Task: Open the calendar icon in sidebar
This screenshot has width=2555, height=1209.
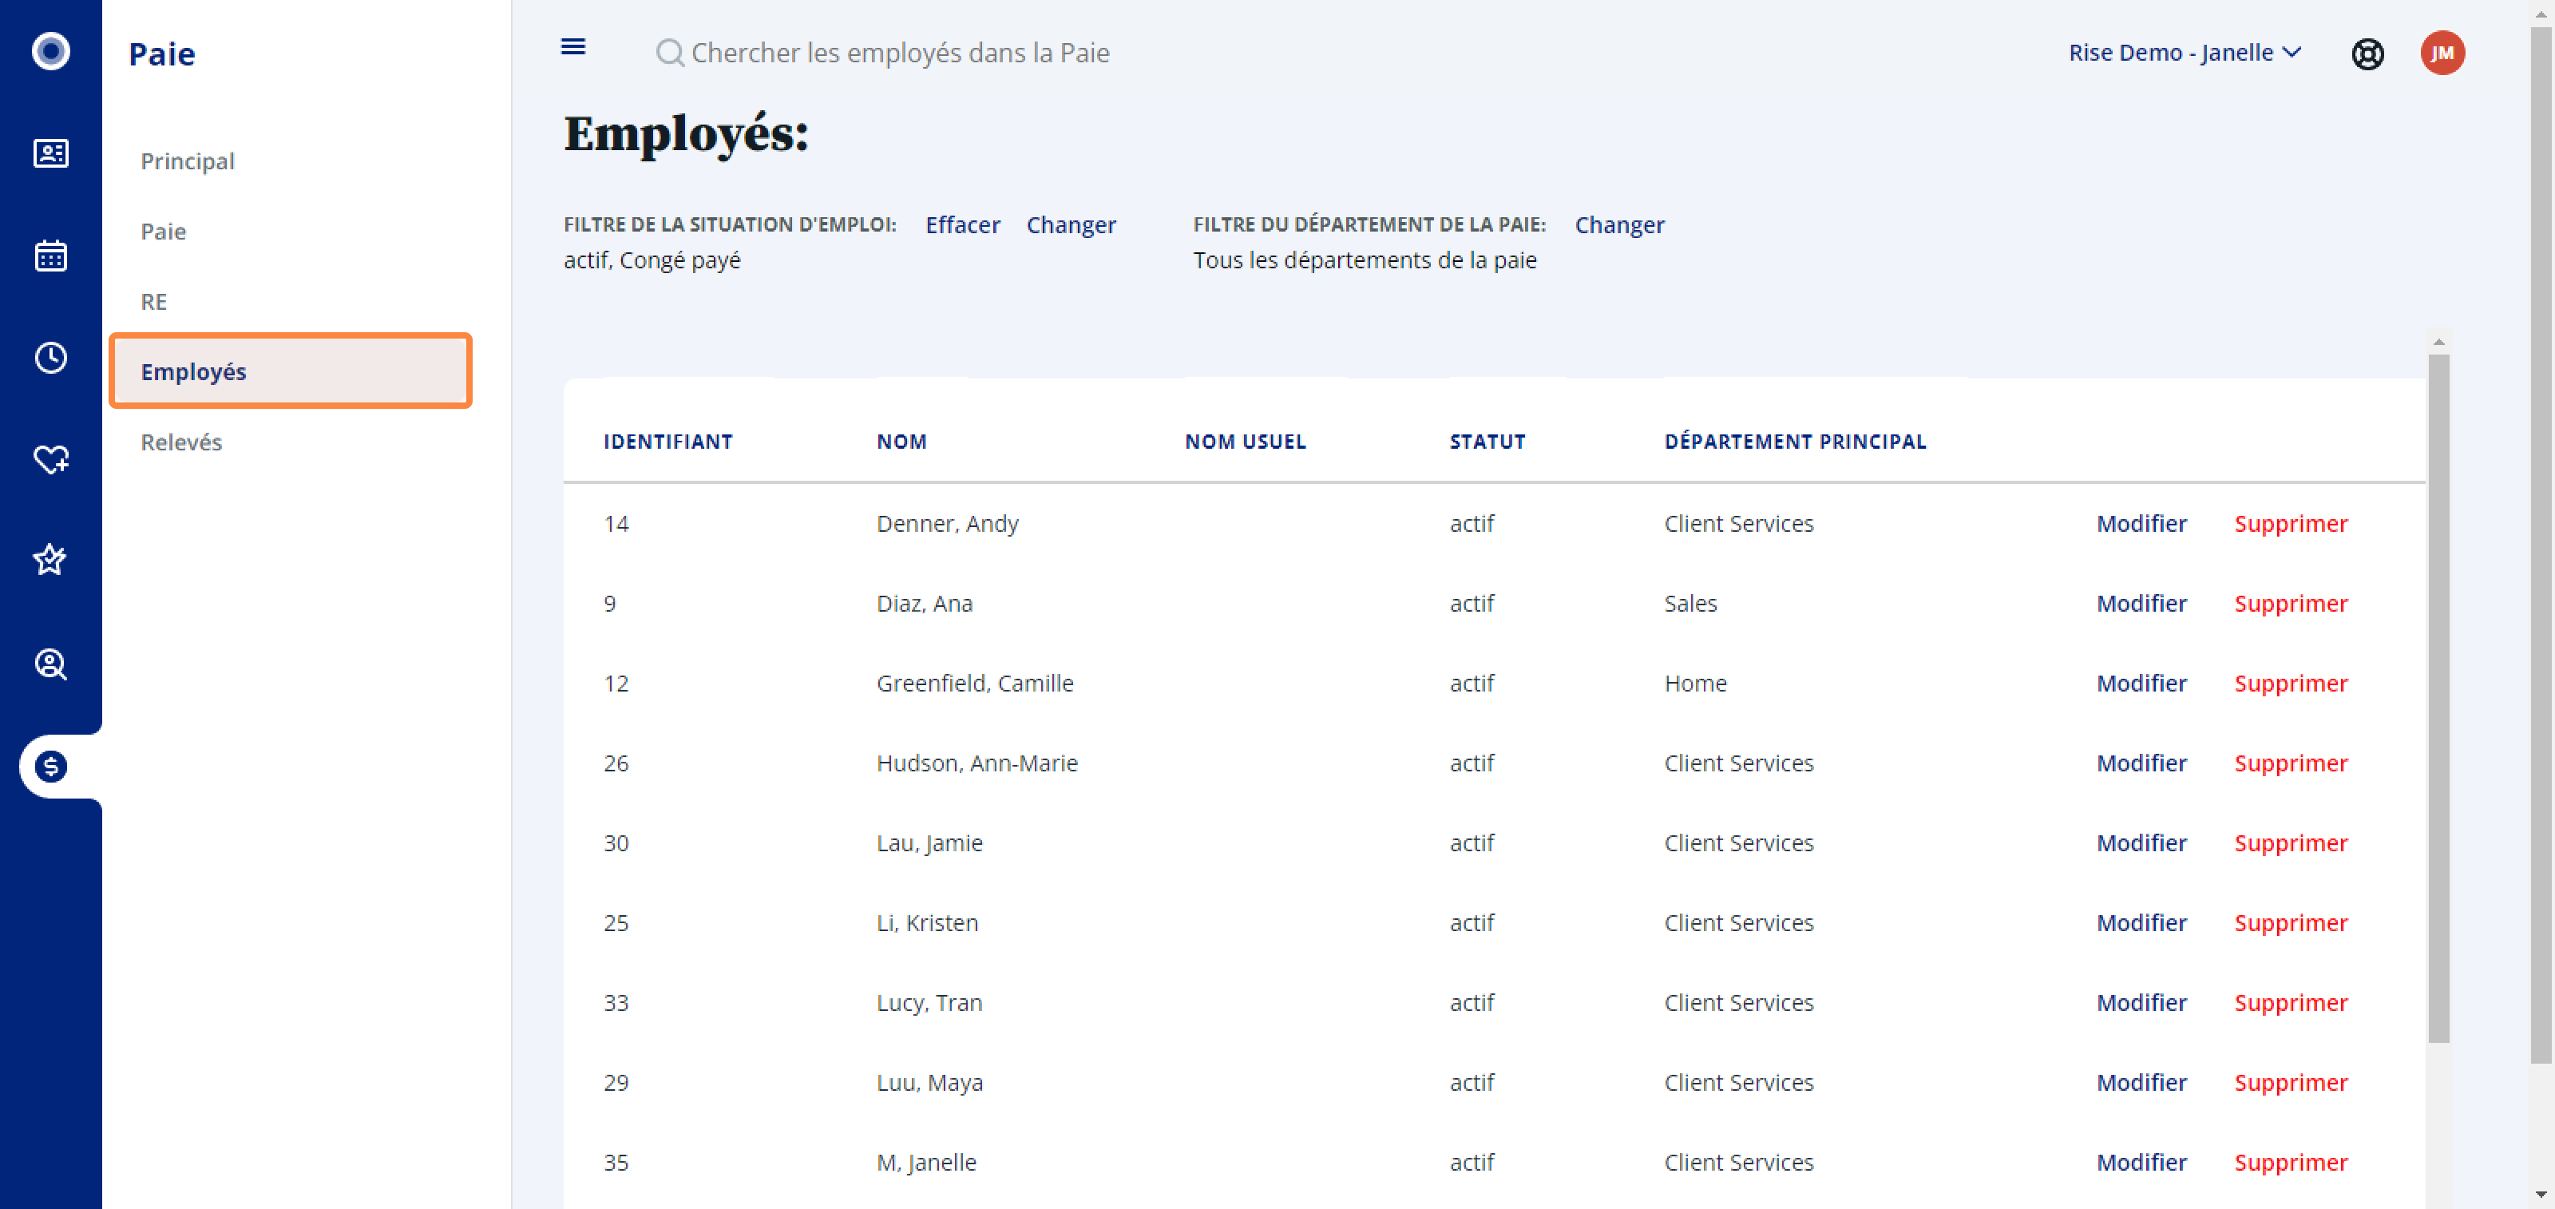Action: 50,255
